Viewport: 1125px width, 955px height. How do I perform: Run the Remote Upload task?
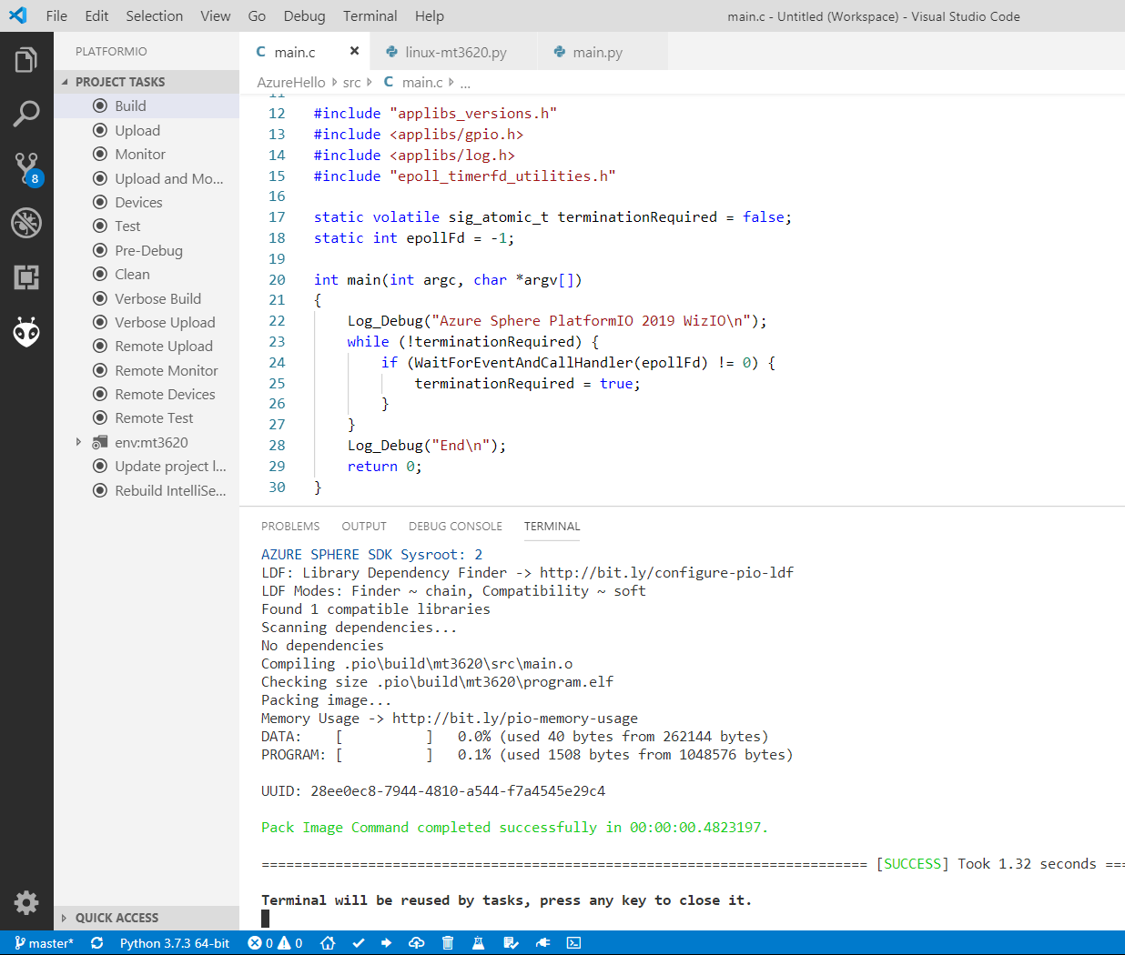(147, 346)
